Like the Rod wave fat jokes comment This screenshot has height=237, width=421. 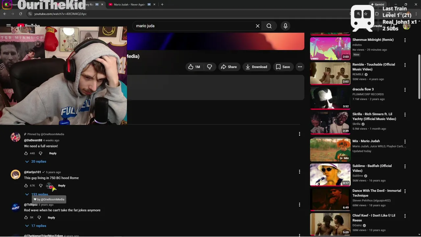point(26,218)
